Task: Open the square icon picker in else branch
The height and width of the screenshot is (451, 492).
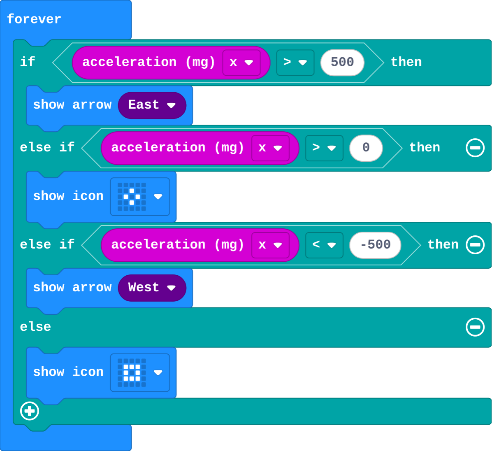Action: click(x=140, y=372)
